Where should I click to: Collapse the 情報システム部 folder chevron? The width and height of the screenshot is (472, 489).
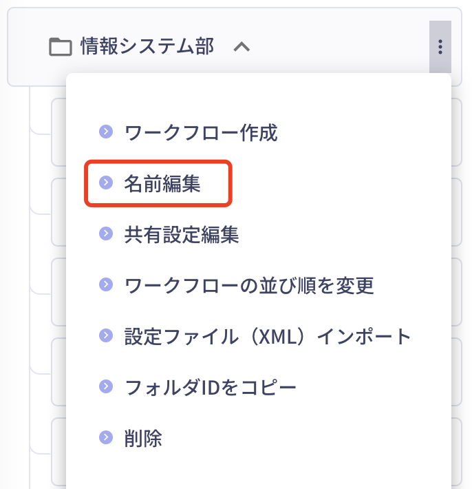(x=242, y=47)
